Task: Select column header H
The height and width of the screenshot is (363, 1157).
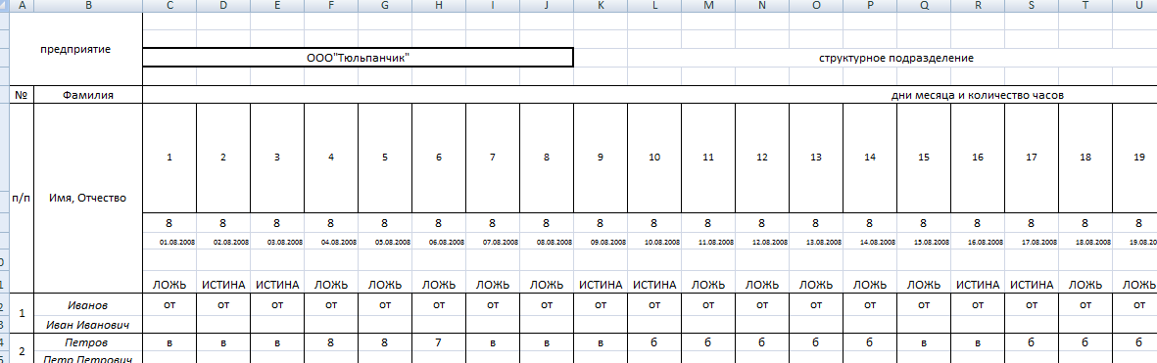Action: tap(438, 6)
